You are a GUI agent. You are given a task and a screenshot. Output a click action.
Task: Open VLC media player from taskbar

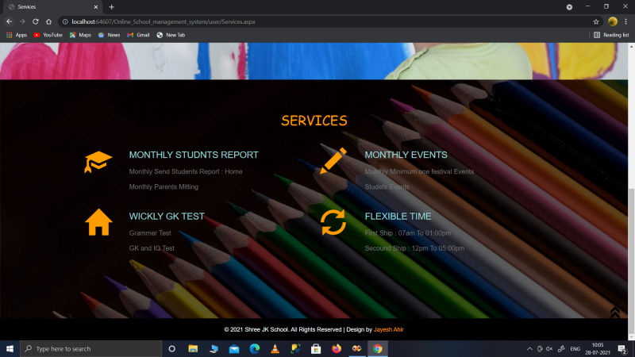[275, 348]
